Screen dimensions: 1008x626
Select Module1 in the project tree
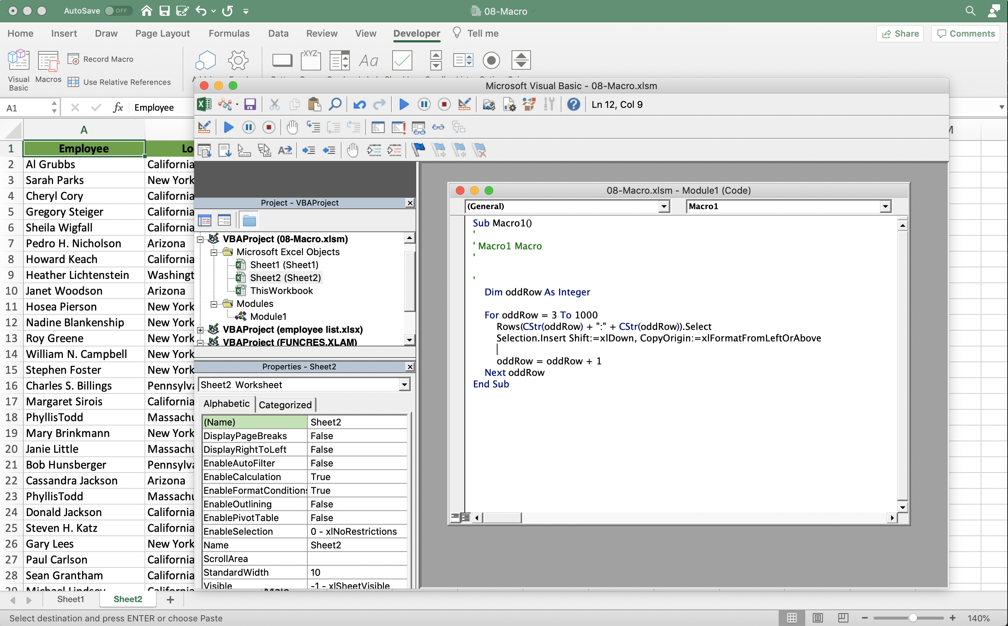268,317
